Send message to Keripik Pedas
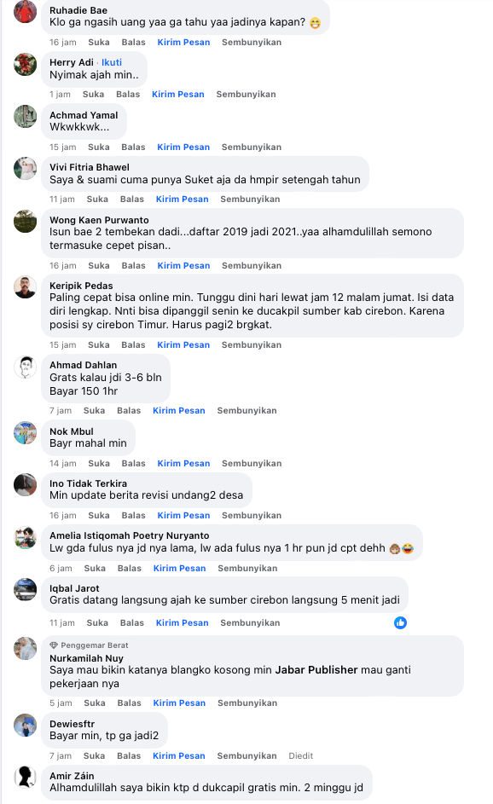This screenshot has height=804, width=493. [x=183, y=345]
